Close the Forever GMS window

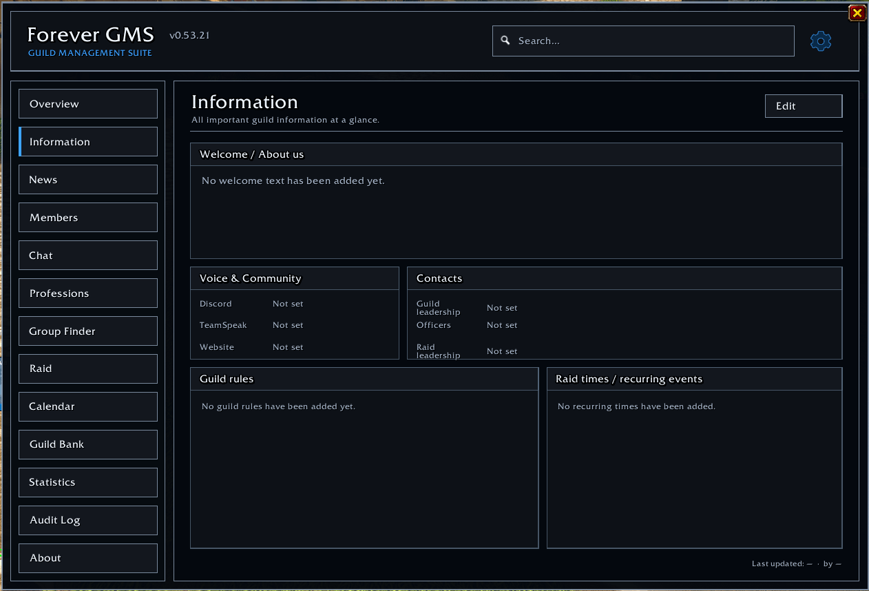(857, 12)
